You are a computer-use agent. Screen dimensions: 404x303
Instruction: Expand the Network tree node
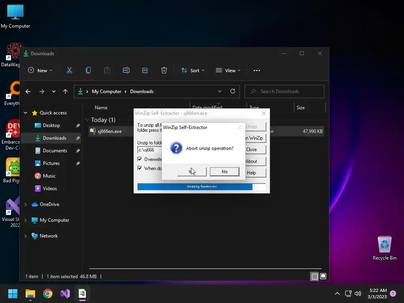click(26, 236)
